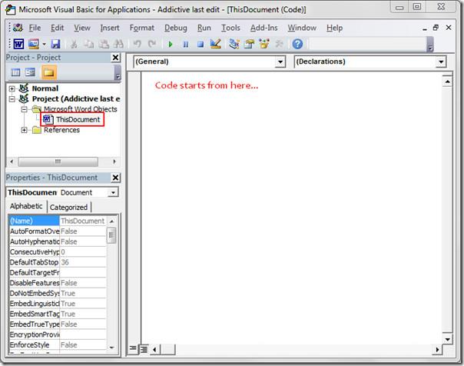This screenshot has height=366, width=464.
Task: Switch to the Categorized properties tab
Action: tap(68, 207)
